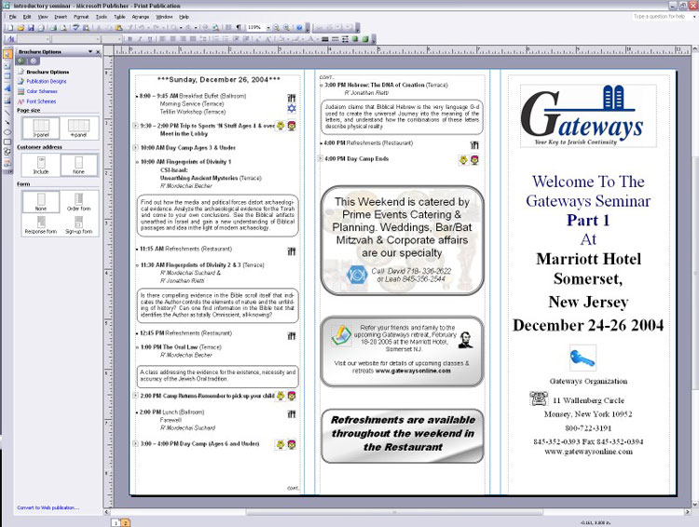
Task: Click Convert to Web publication link
Action: tap(48, 507)
